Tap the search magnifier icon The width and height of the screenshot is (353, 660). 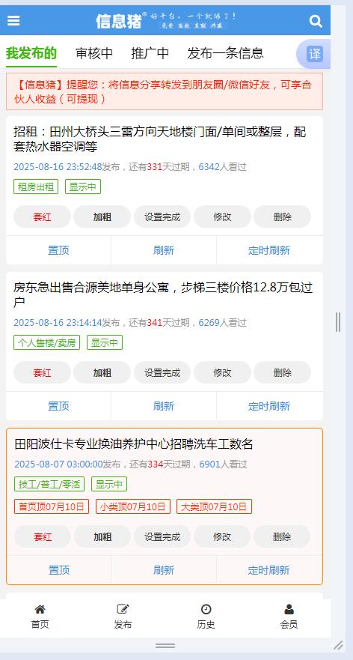[x=316, y=21]
